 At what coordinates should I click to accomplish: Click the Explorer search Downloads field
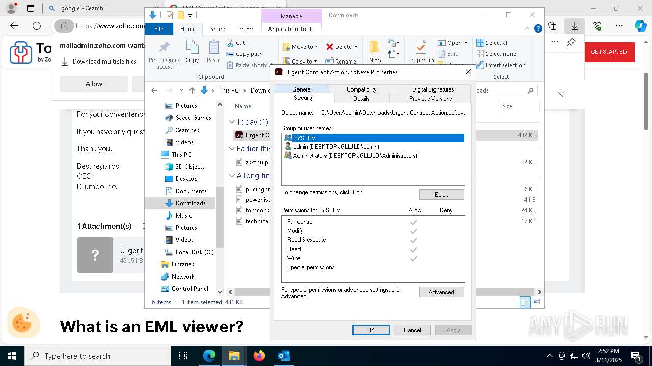point(504,90)
